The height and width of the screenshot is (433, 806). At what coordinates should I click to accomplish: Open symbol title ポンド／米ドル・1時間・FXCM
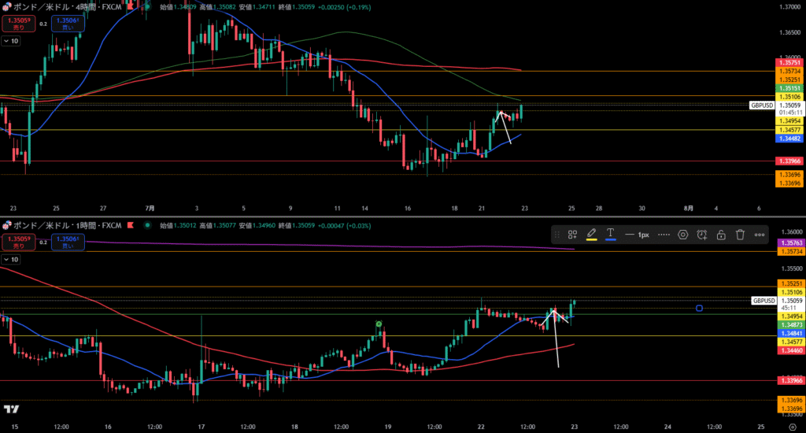pos(68,225)
